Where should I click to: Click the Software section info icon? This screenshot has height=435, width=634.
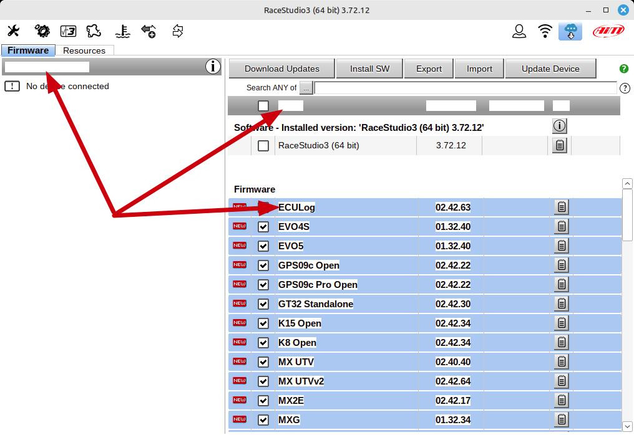click(x=560, y=126)
